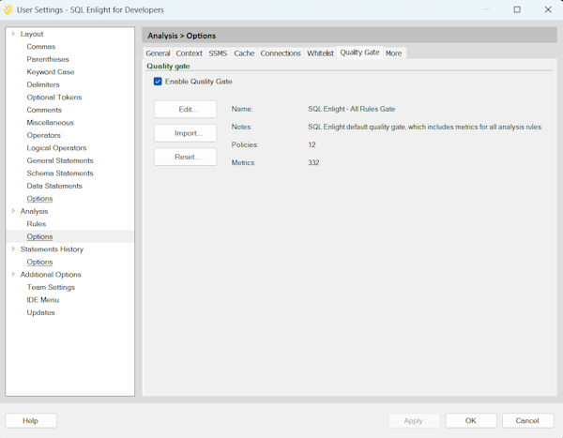563x438 pixels.
Task: Select Parentheses in the tree
Action: pyautogui.click(x=48, y=59)
